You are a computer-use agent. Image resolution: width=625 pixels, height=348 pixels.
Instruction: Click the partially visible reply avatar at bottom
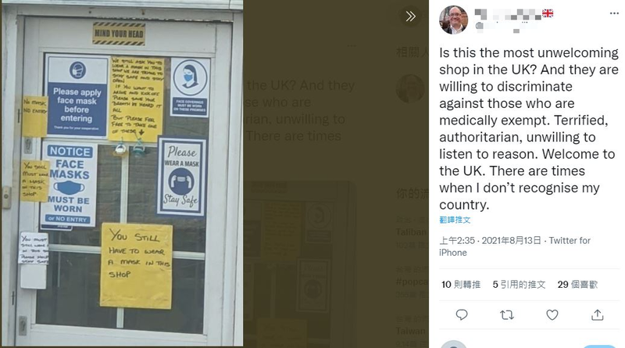point(454,344)
